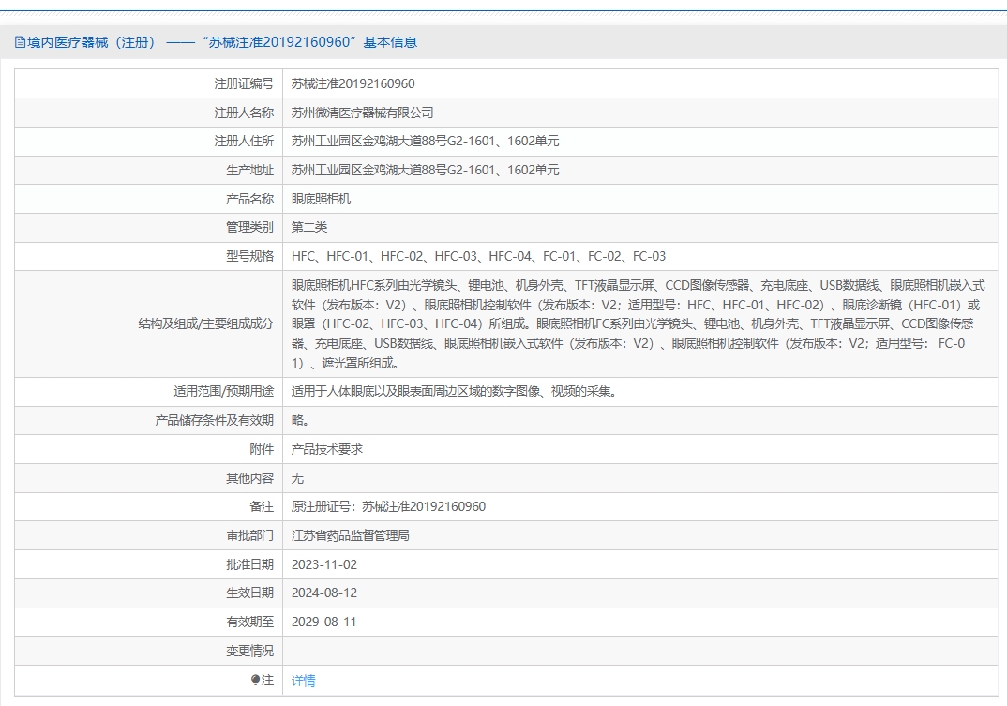This screenshot has width=1007, height=706.
Task: Click the 批准日期 row label
Action: tap(249, 564)
